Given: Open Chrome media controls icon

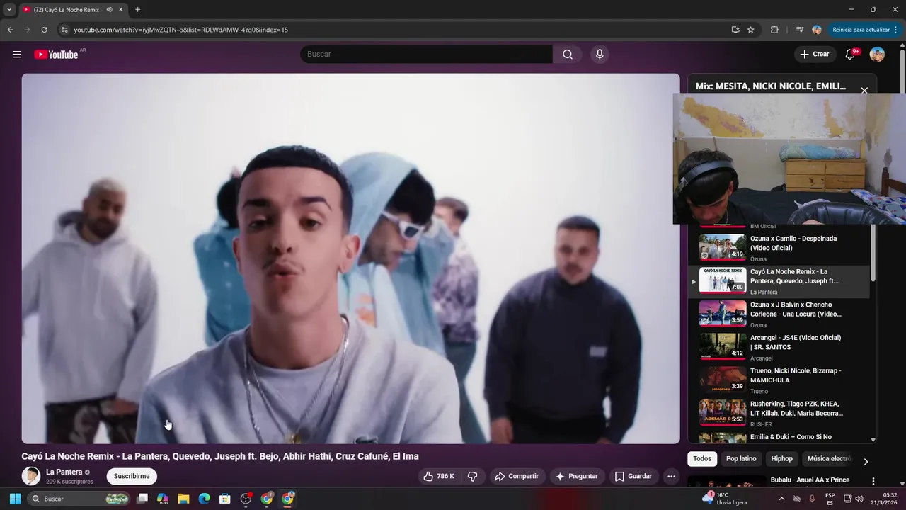Looking at the screenshot, I should [x=800, y=30].
